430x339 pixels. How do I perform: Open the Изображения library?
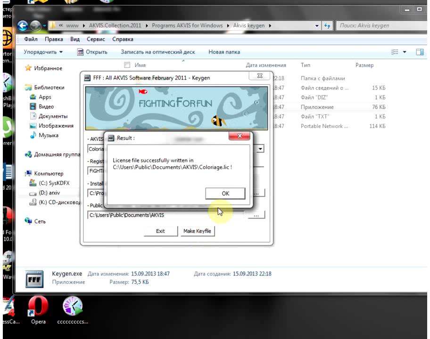click(56, 126)
